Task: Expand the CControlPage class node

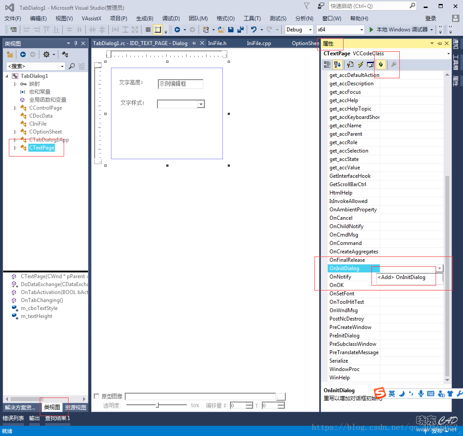Action: click(x=15, y=108)
